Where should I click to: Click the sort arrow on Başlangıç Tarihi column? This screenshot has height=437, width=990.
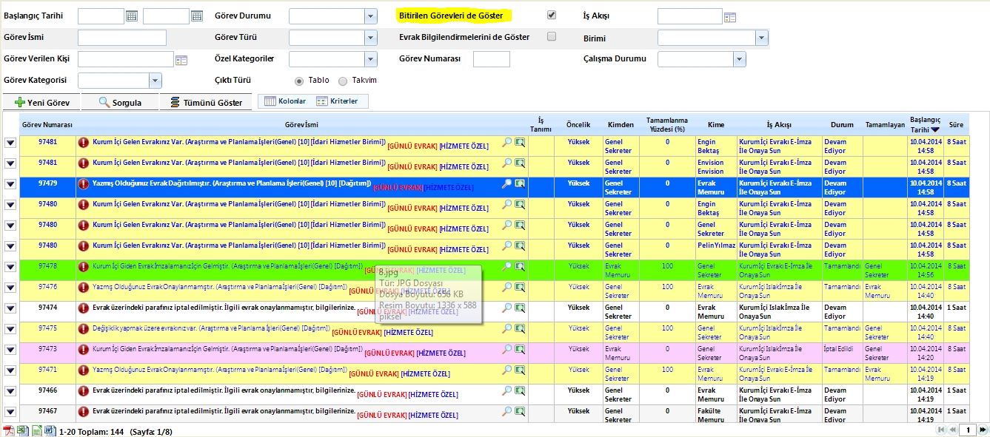[x=935, y=129]
